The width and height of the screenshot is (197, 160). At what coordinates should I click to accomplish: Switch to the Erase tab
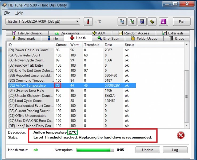177,38
